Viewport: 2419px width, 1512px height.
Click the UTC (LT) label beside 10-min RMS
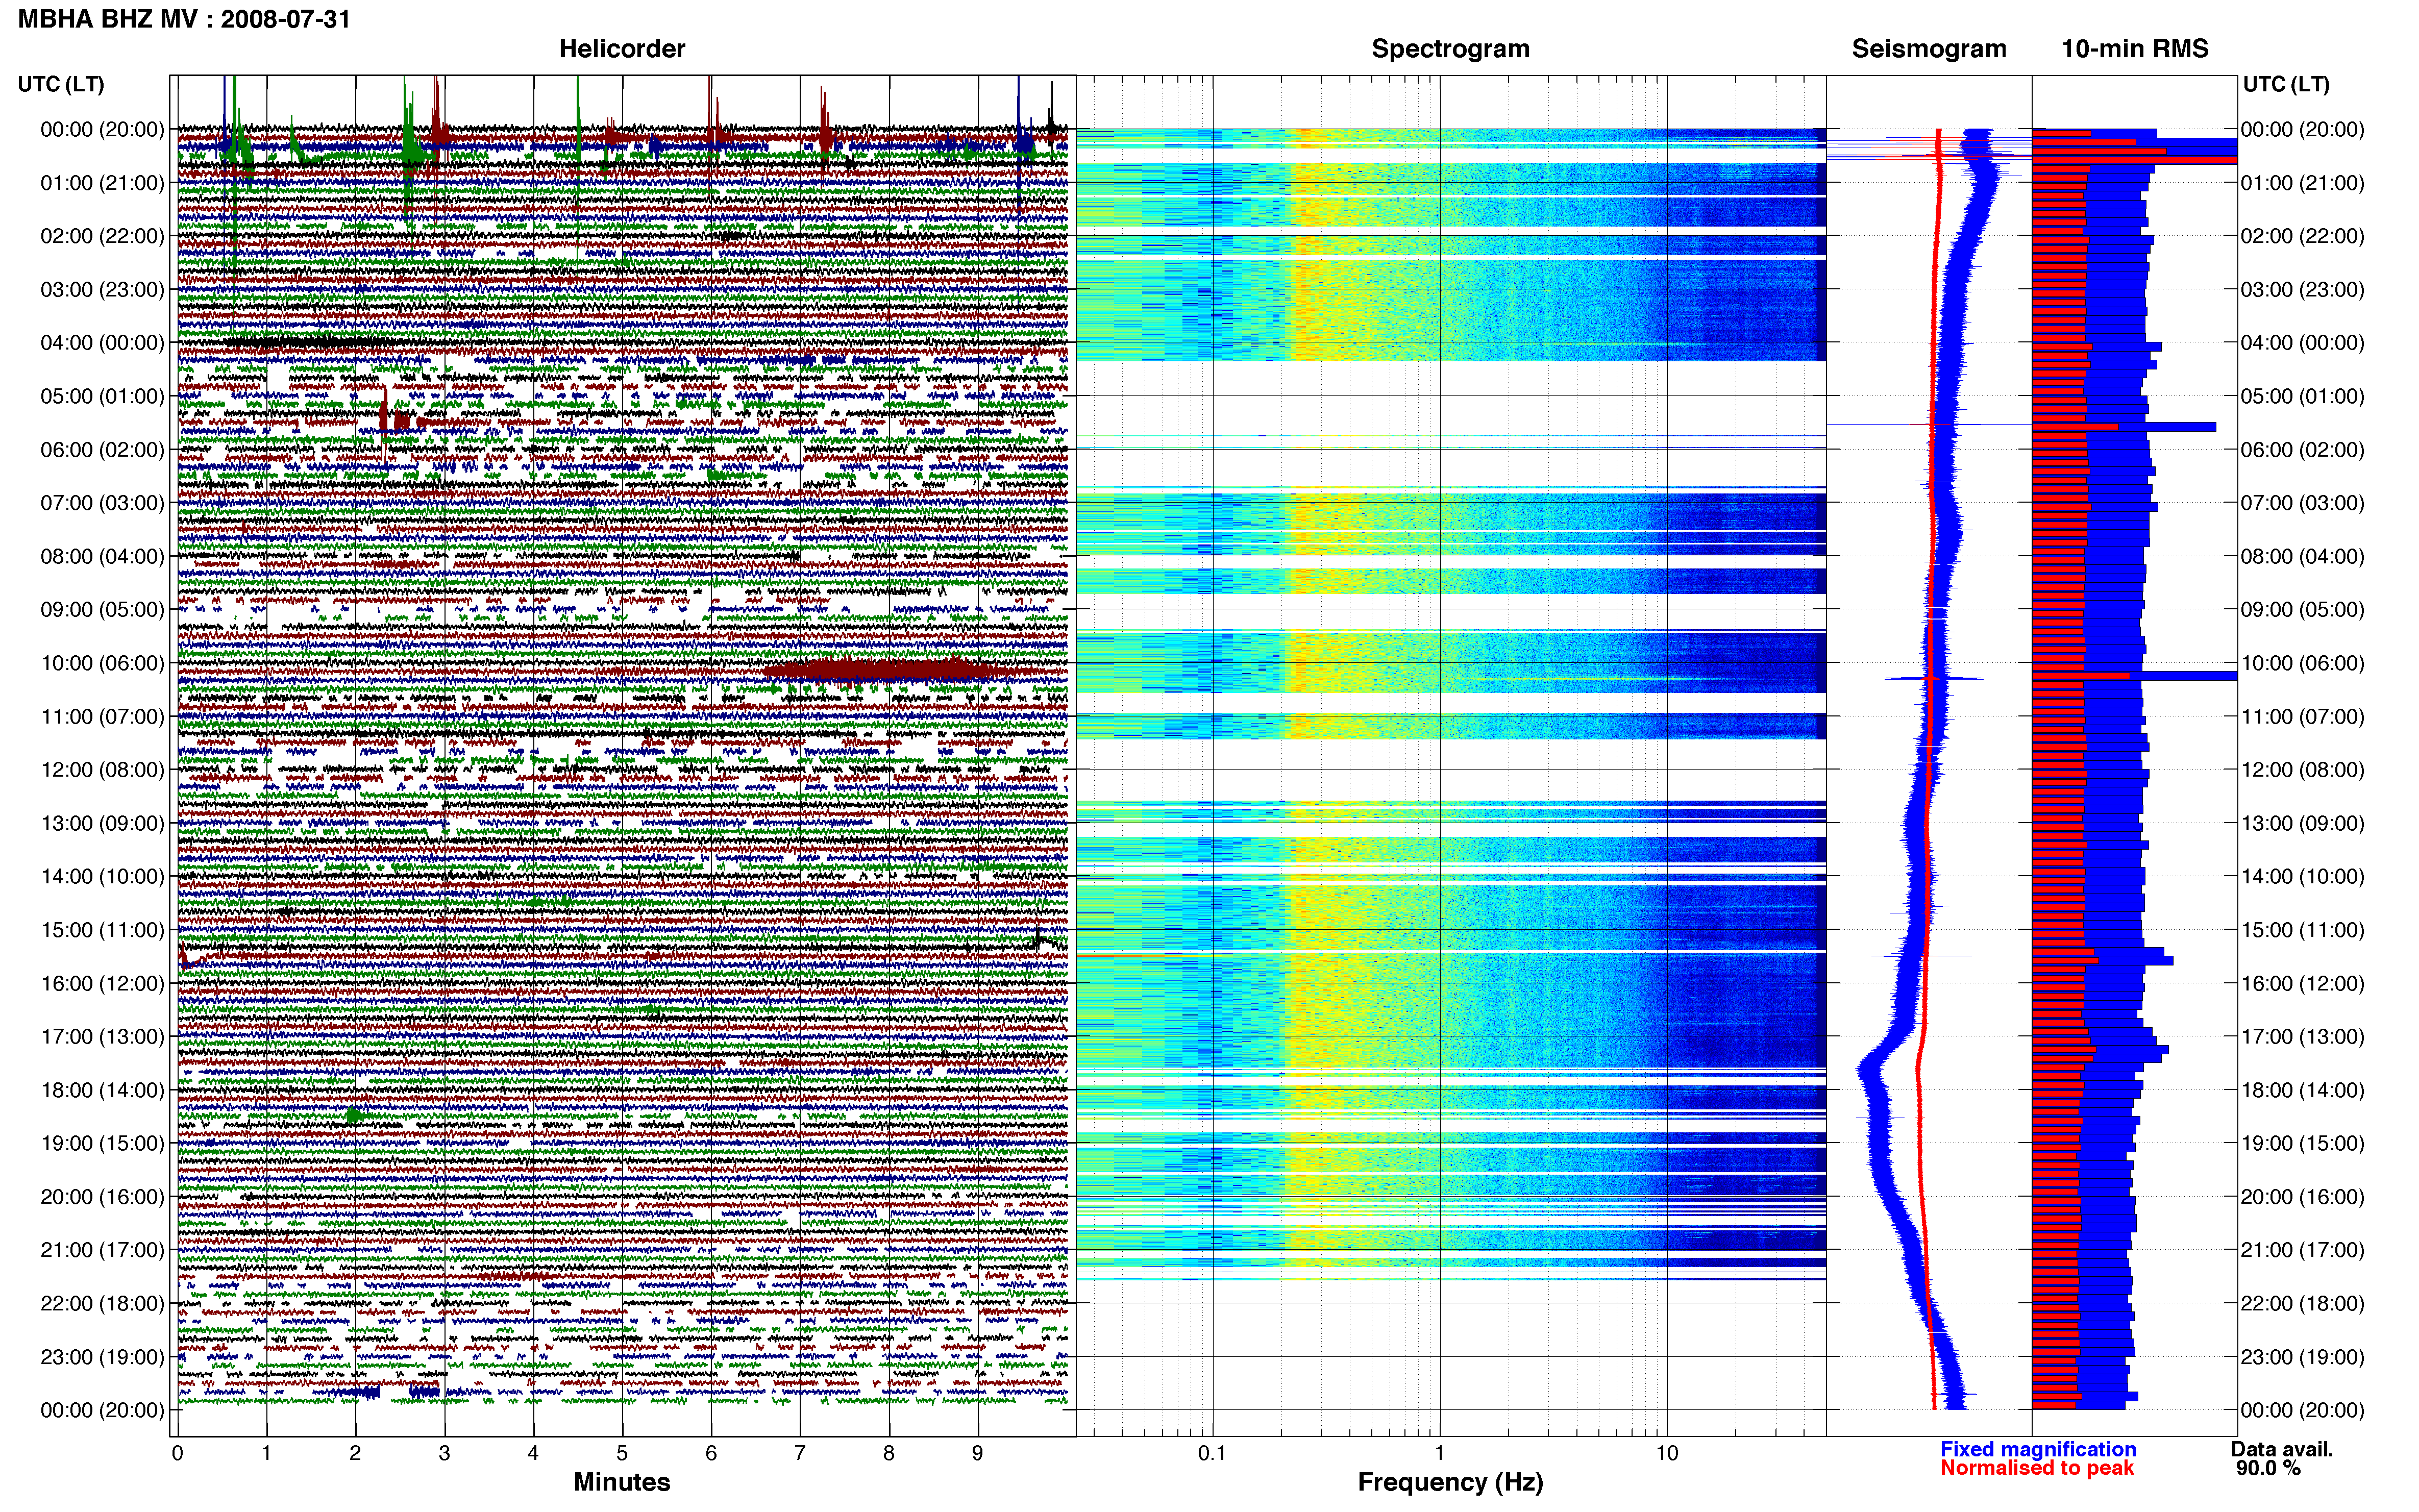coord(2286,84)
